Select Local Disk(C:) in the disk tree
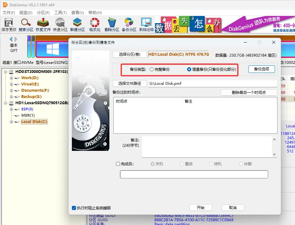This screenshot has height=225, width=295. 34,122
